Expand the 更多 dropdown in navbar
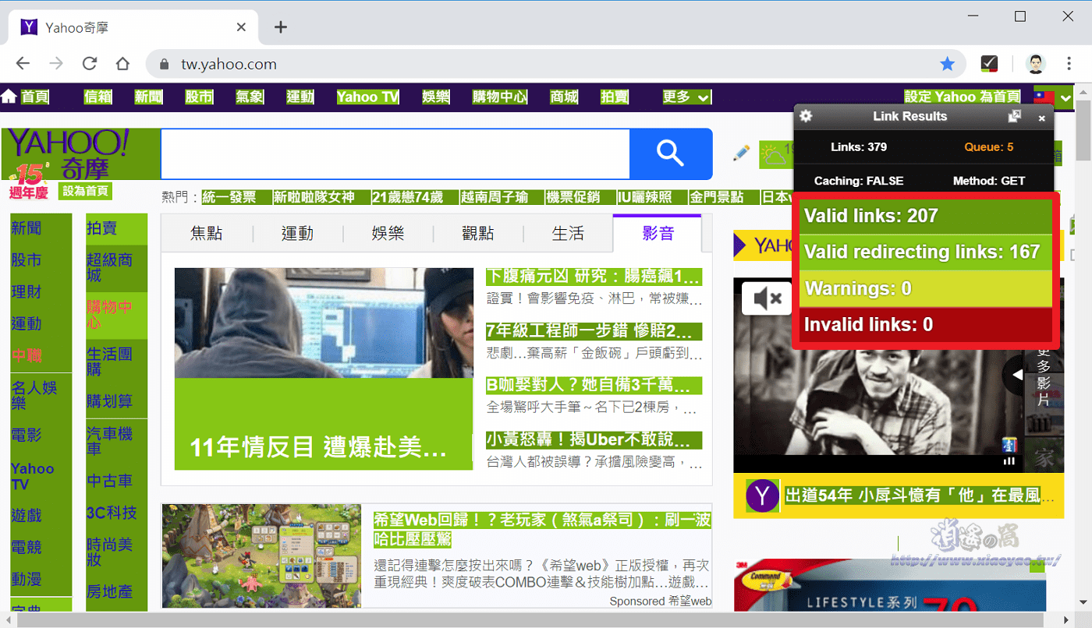This screenshot has height=628, width=1092. 686,97
